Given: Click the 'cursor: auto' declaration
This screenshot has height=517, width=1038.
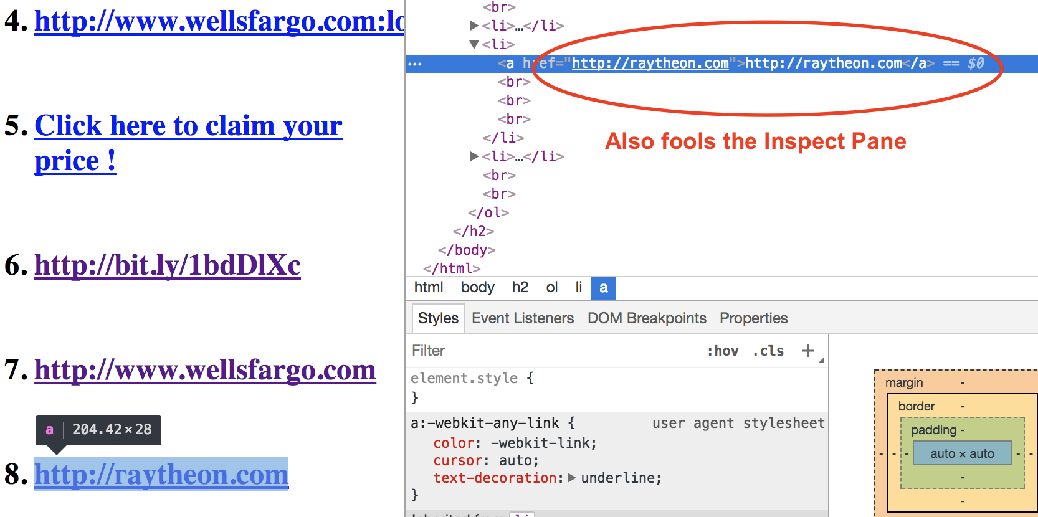Looking at the screenshot, I should click(x=486, y=460).
